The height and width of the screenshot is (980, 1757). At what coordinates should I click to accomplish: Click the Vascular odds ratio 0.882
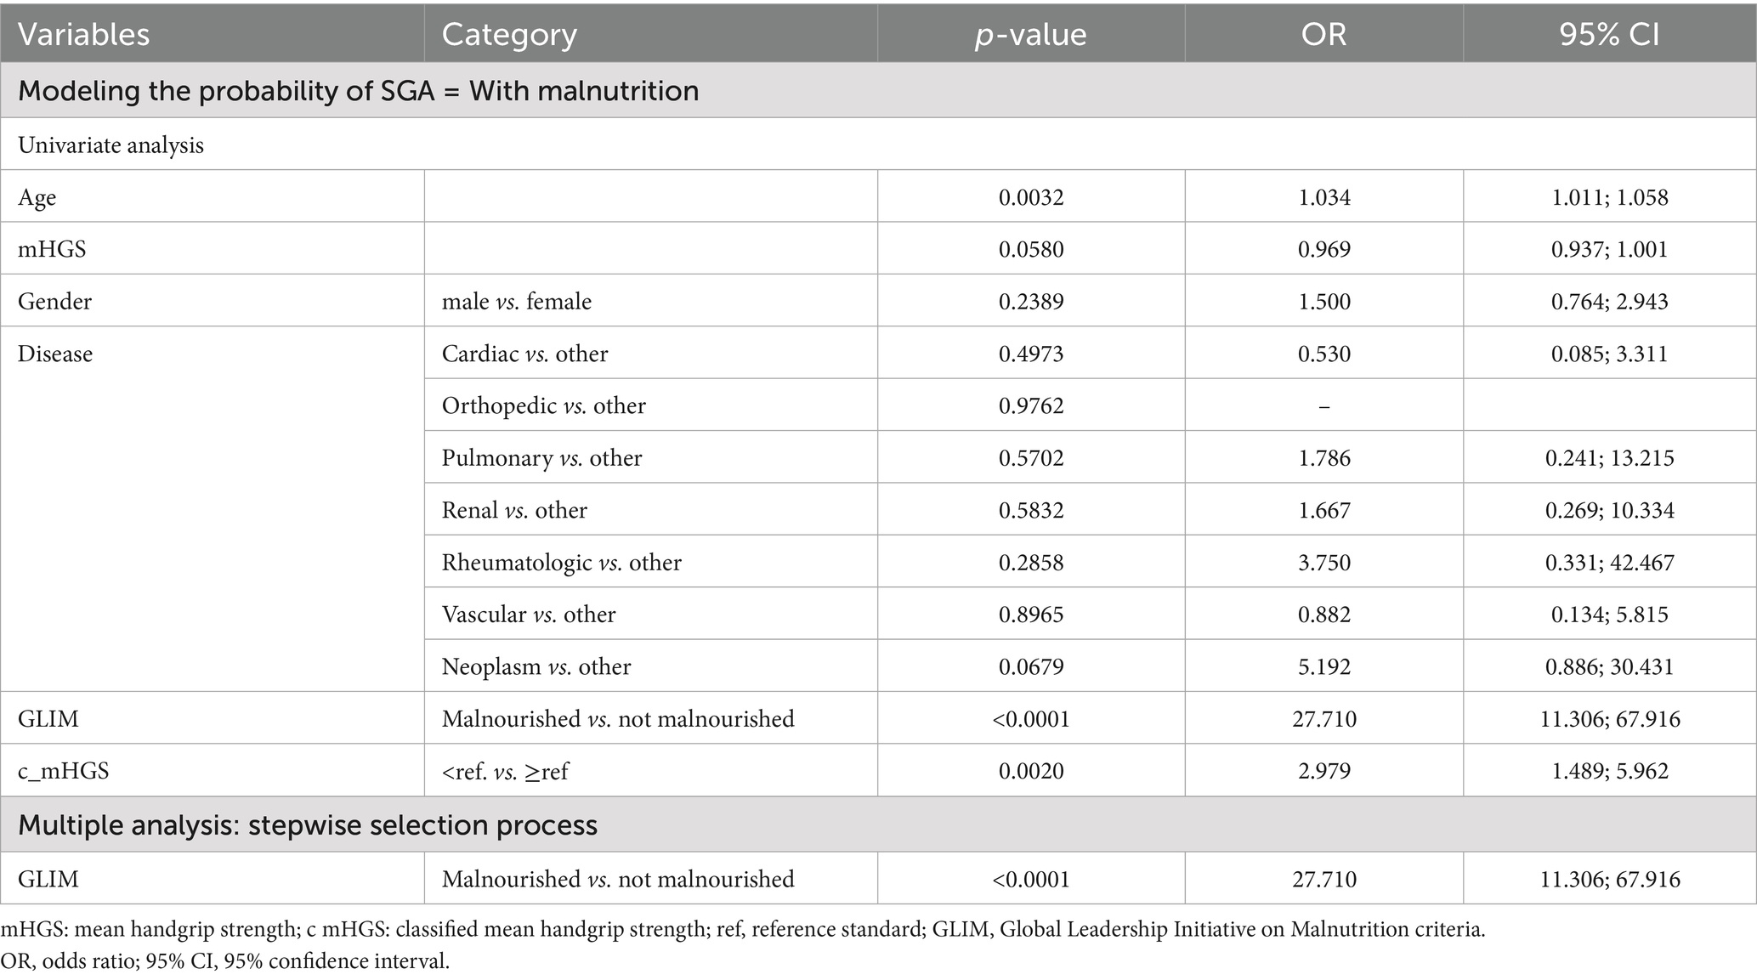(1323, 615)
